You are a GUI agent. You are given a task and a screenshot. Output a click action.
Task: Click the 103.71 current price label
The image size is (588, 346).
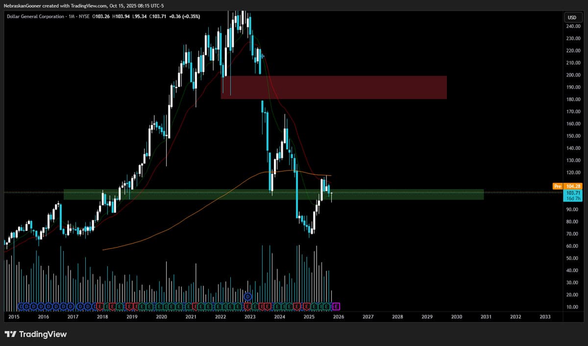coord(572,193)
